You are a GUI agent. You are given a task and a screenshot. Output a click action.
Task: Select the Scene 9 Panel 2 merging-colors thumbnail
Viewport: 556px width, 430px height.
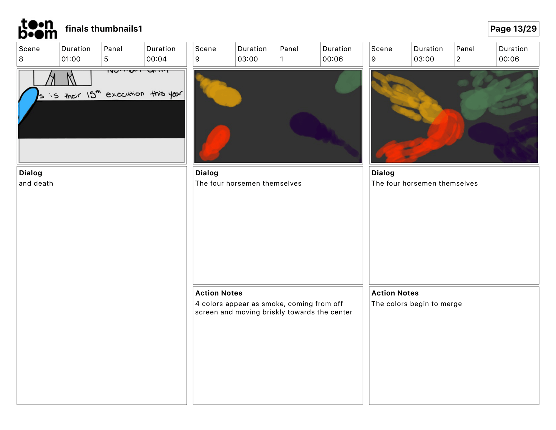point(454,116)
